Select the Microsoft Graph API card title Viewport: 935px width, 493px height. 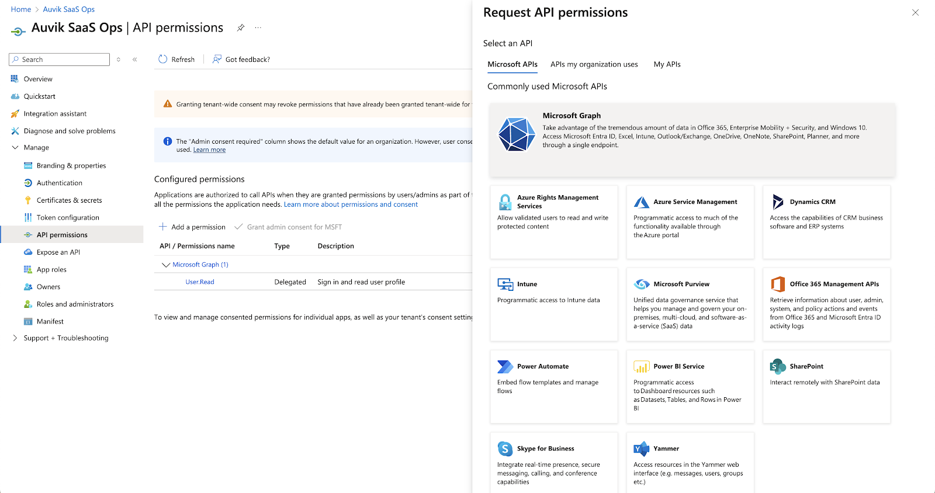[572, 116]
